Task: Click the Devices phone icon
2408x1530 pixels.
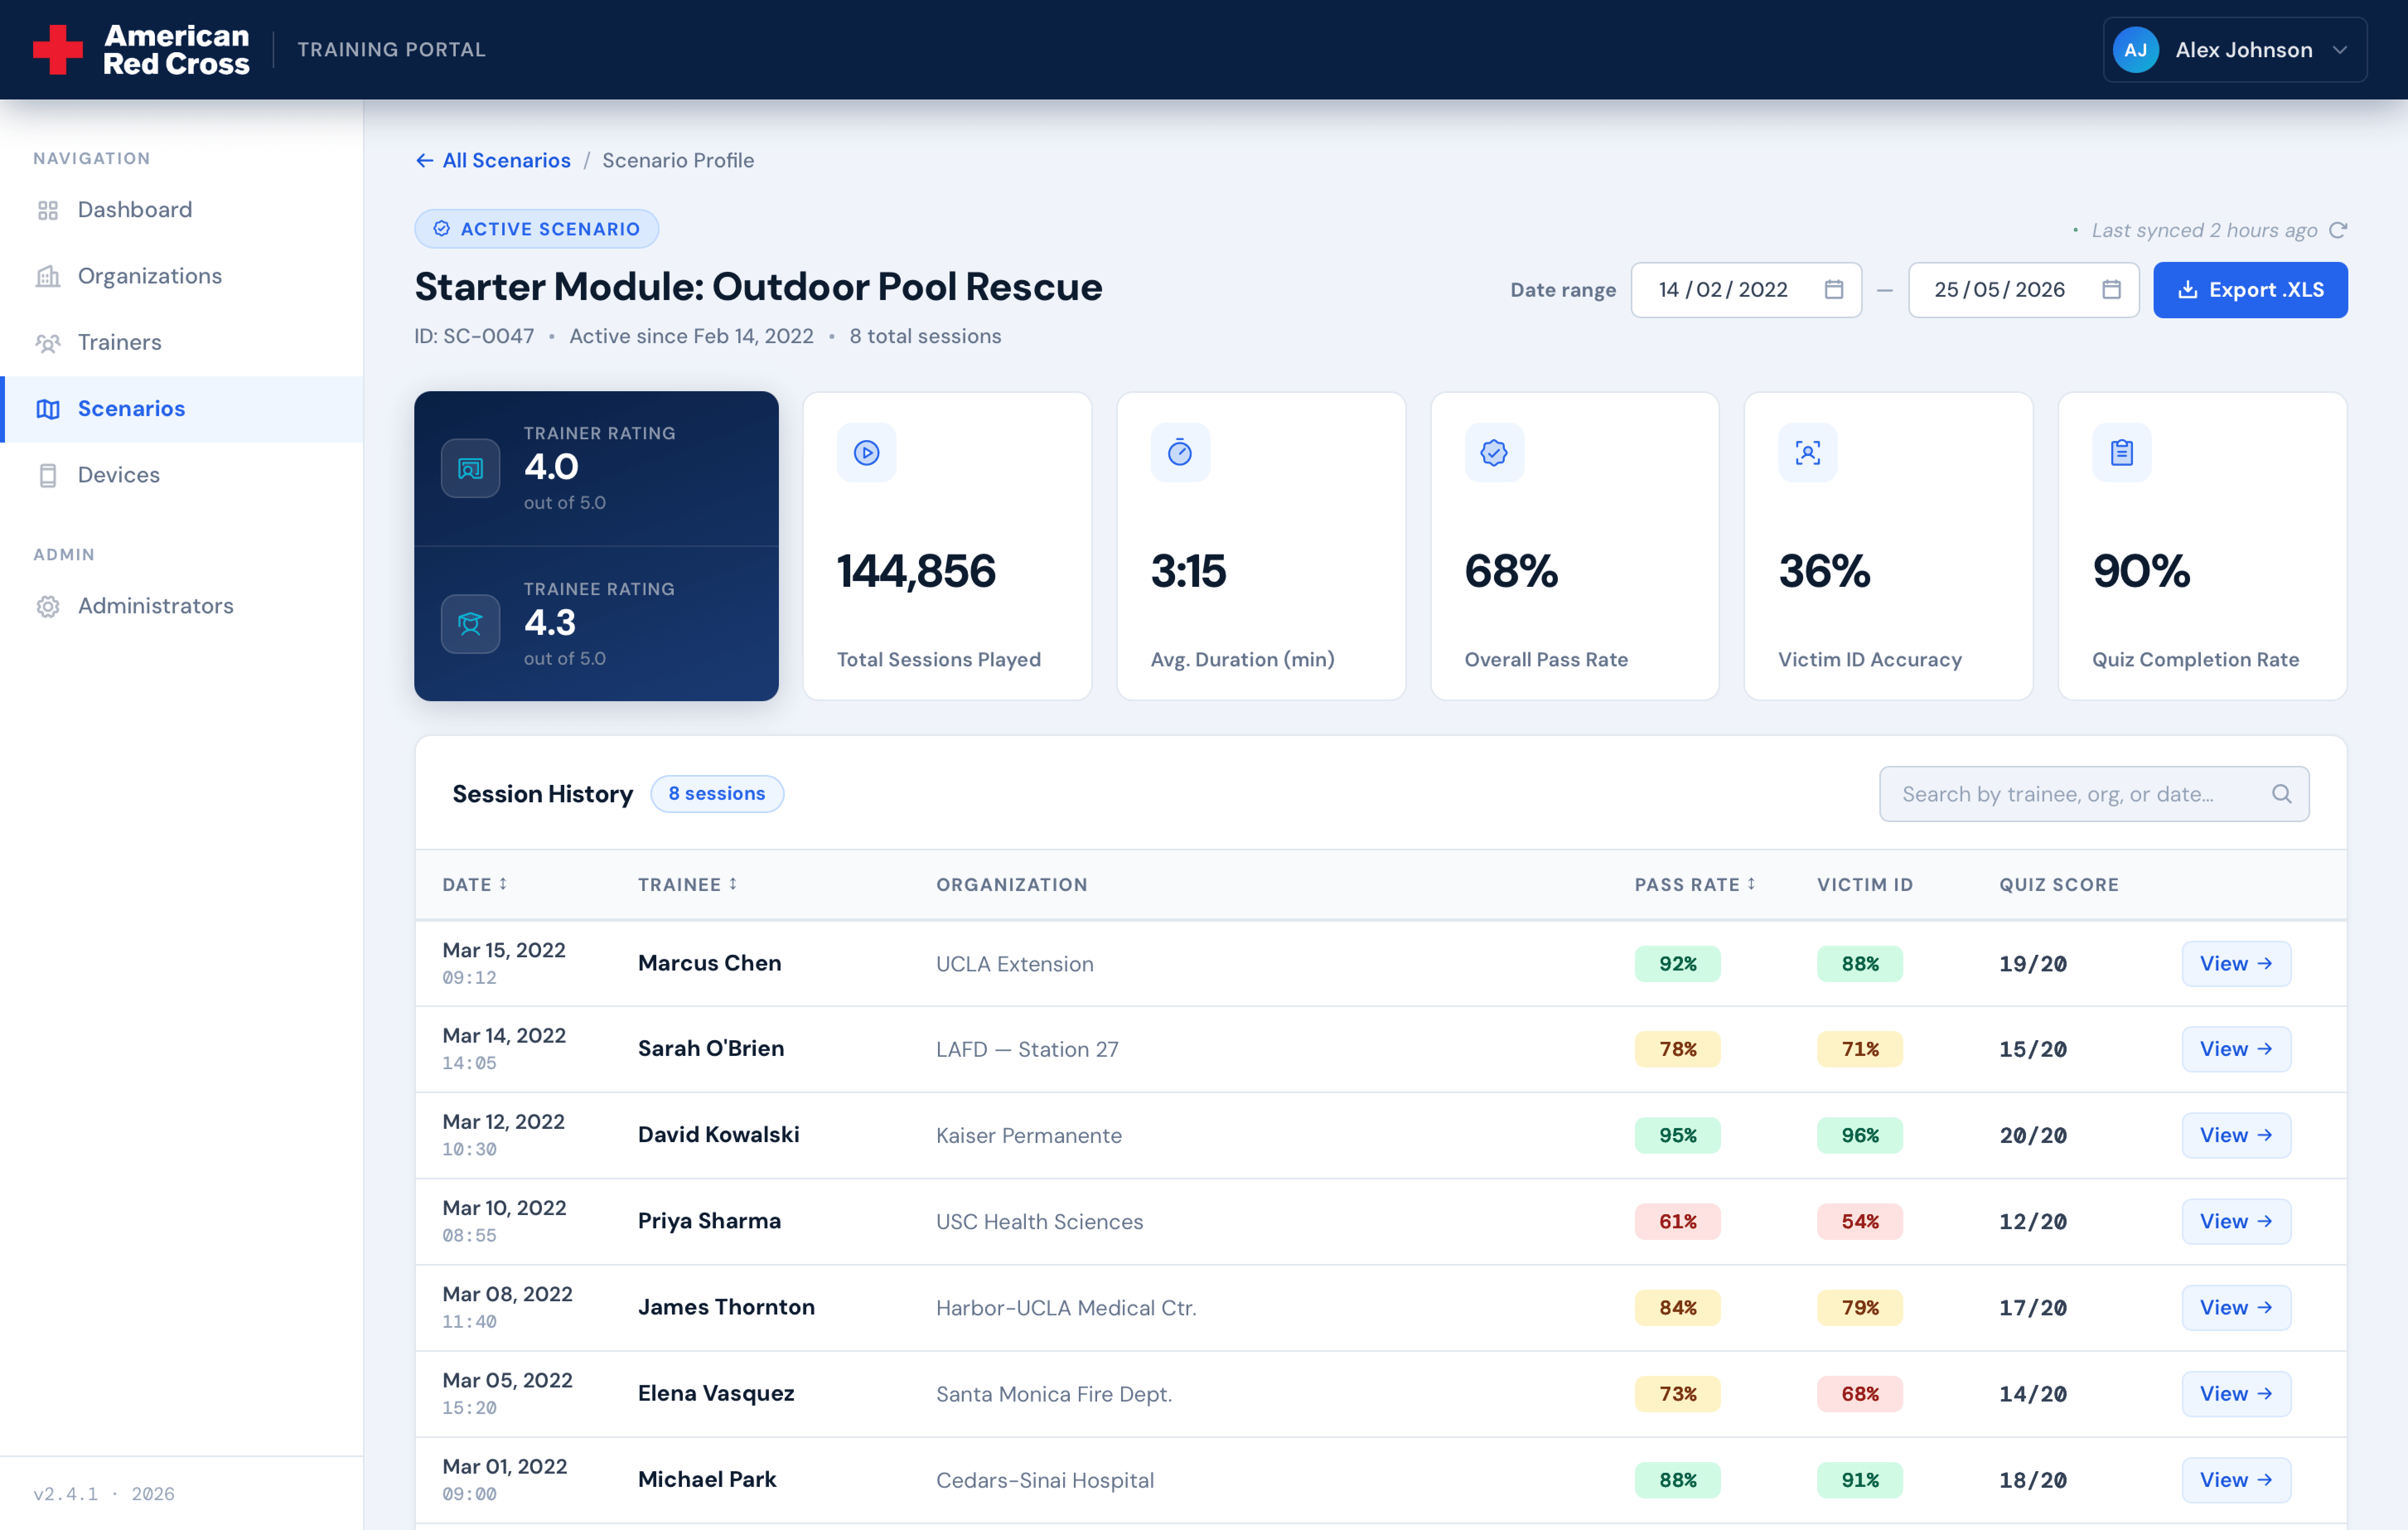Action: (48, 475)
